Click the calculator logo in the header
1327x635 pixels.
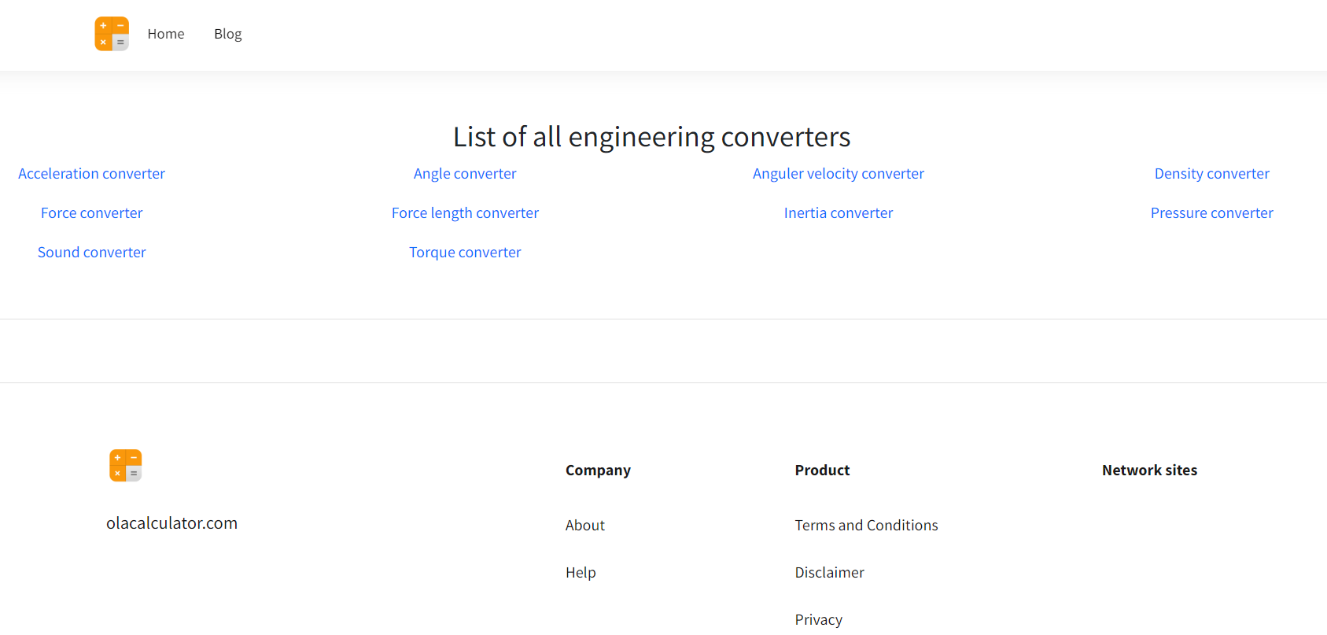[111, 34]
